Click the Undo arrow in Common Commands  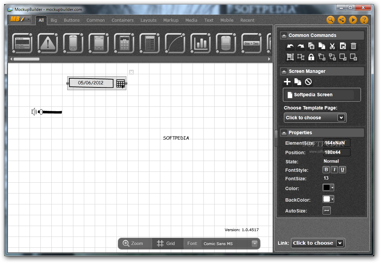pyautogui.click(x=290, y=46)
